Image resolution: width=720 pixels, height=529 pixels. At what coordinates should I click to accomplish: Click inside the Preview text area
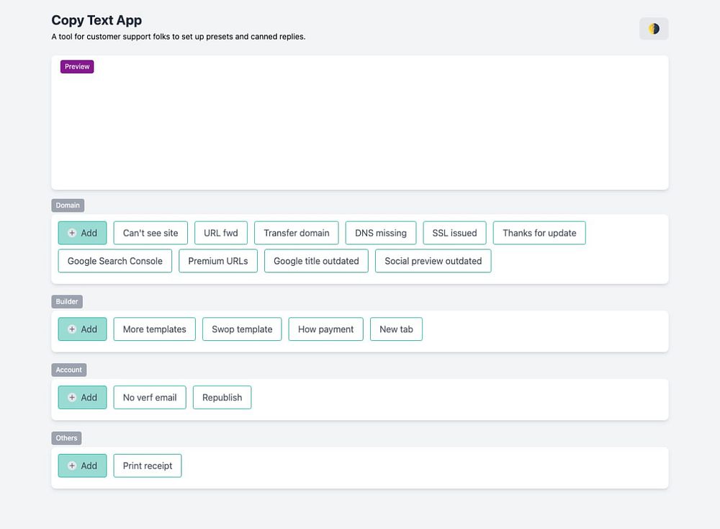click(x=360, y=130)
